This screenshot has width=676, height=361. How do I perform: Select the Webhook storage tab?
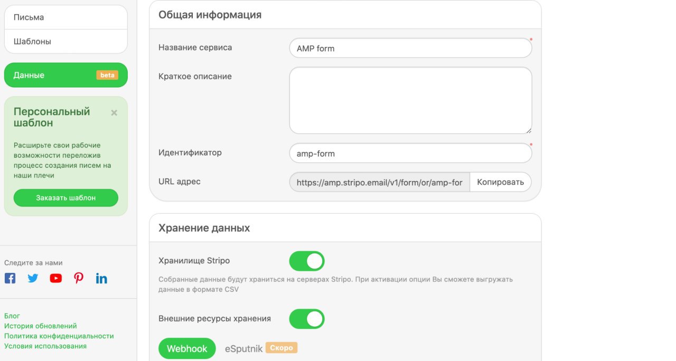click(187, 348)
